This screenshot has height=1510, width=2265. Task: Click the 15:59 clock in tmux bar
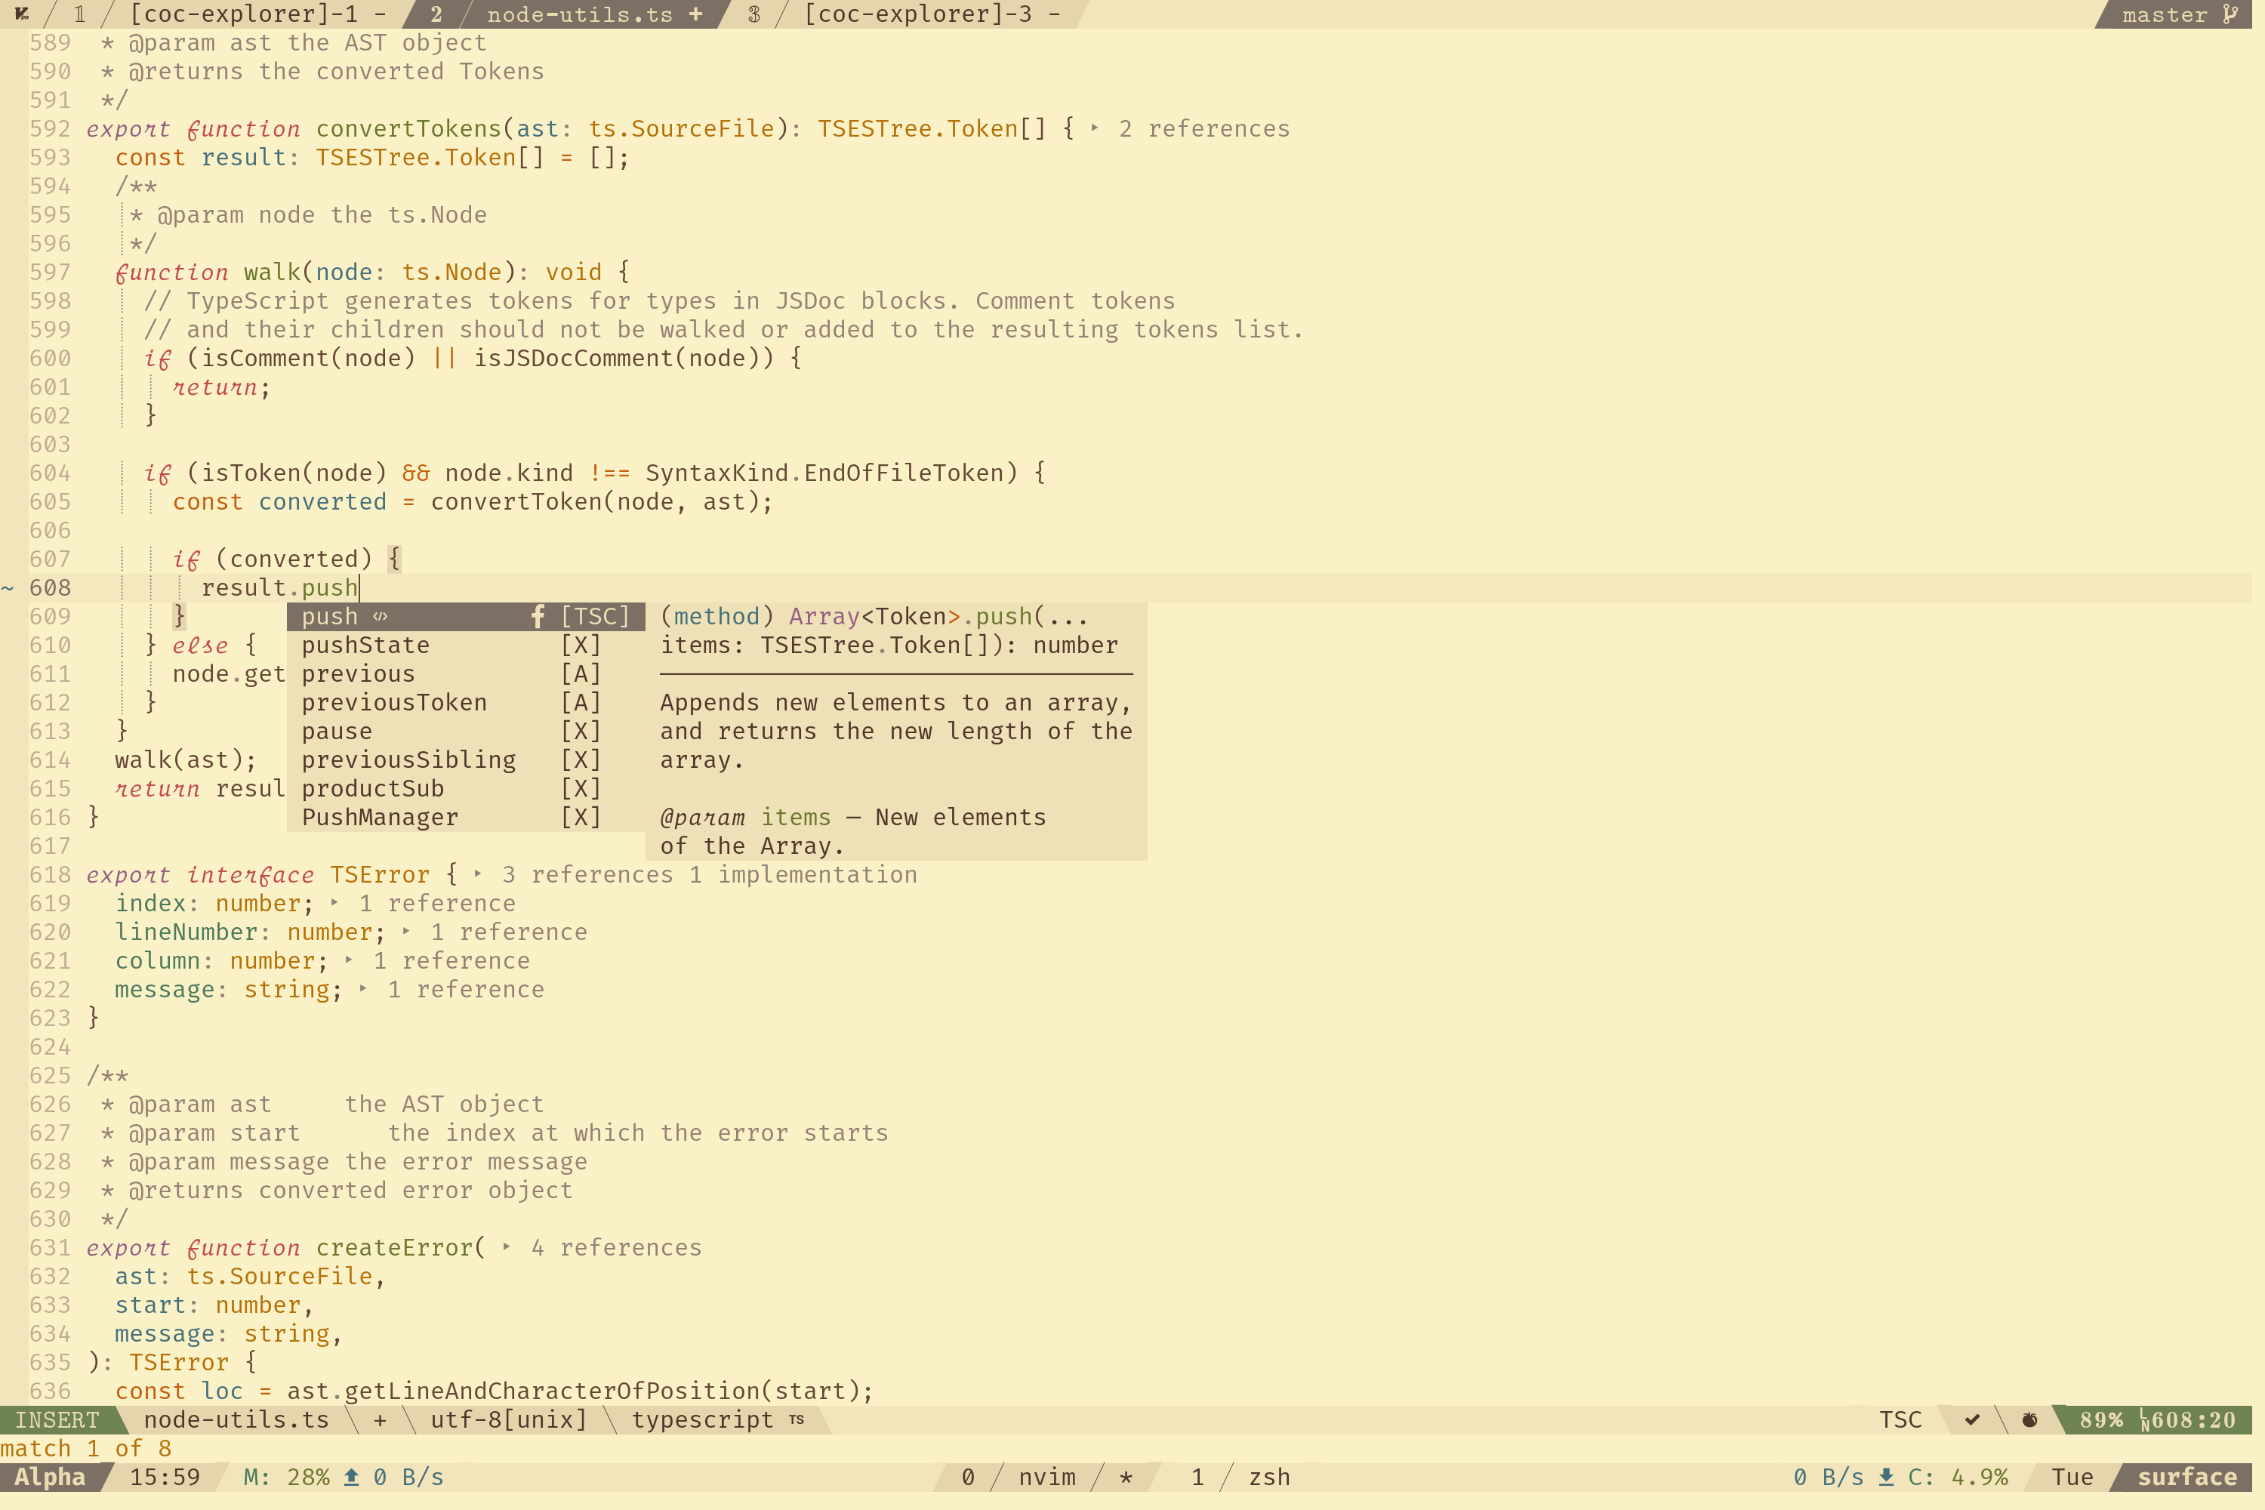[165, 1478]
